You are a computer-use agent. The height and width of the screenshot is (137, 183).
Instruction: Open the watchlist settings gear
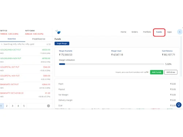point(48,106)
